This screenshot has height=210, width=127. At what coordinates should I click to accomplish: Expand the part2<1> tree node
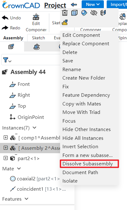tap(6, 158)
